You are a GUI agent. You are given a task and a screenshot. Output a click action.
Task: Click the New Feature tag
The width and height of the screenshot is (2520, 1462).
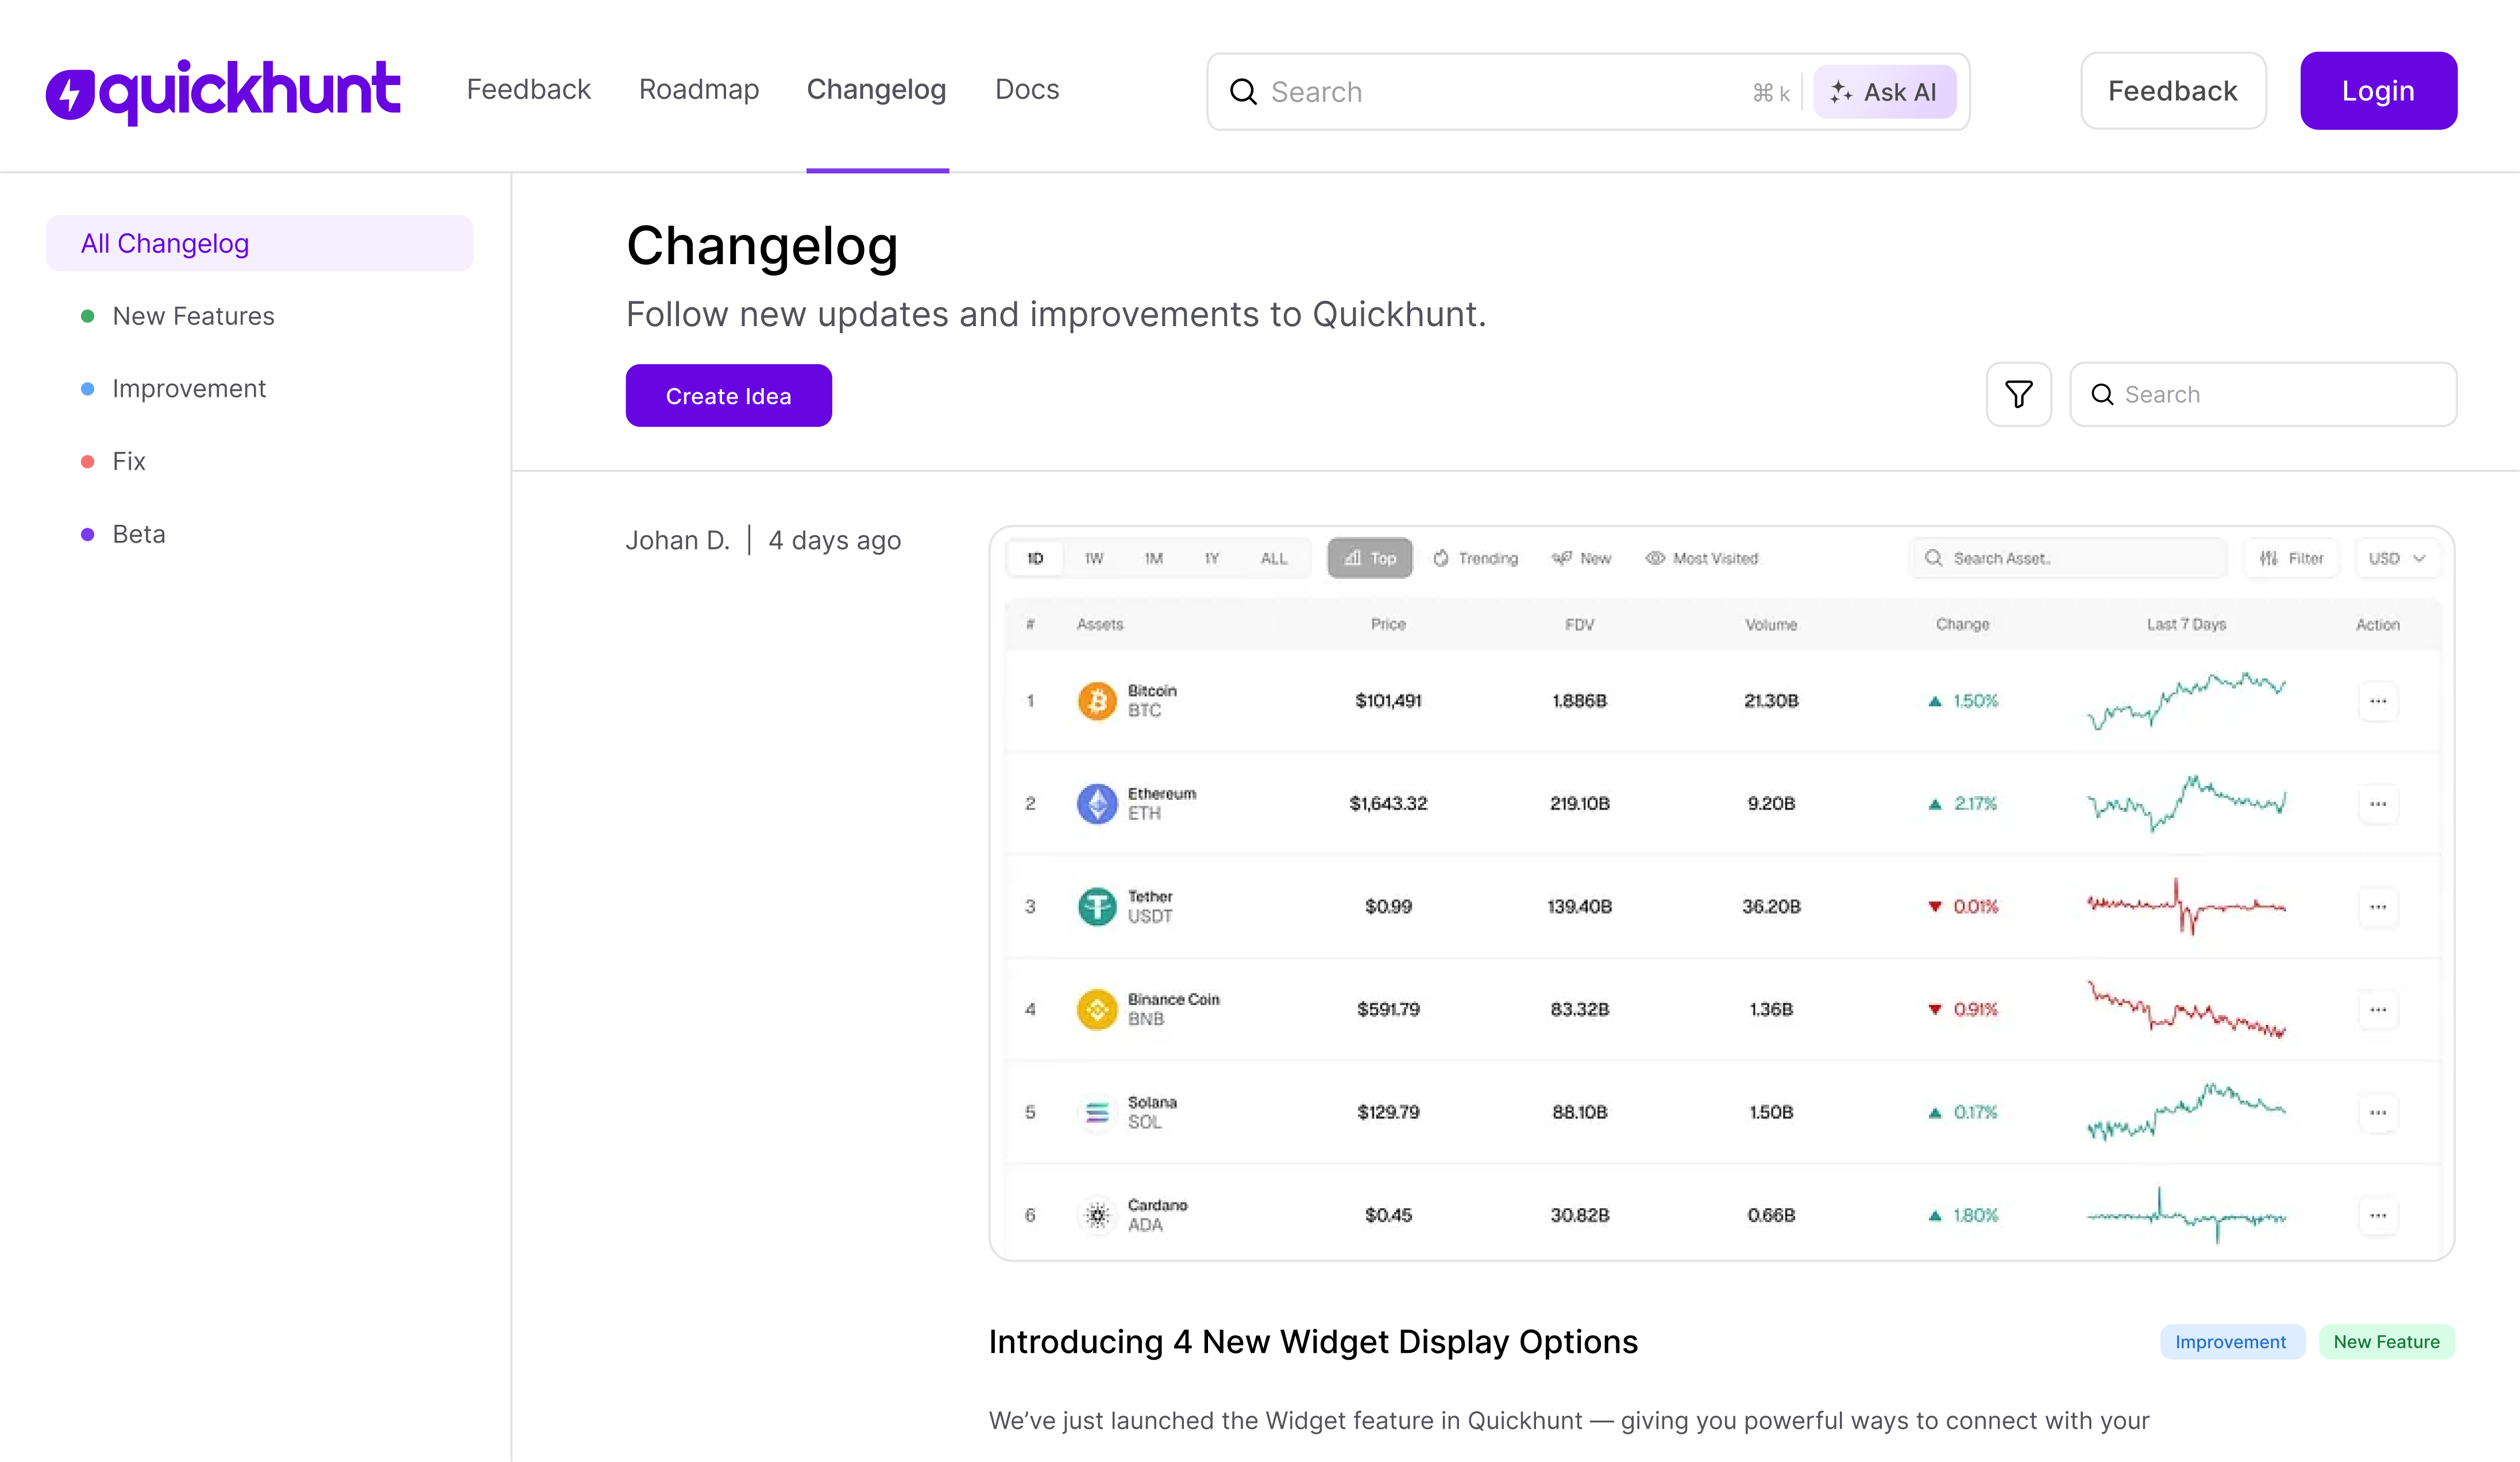click(x=2386, y=1342)
